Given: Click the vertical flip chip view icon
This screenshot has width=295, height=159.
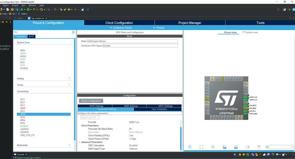Looking at the screenshot, I should click(259, 147).
